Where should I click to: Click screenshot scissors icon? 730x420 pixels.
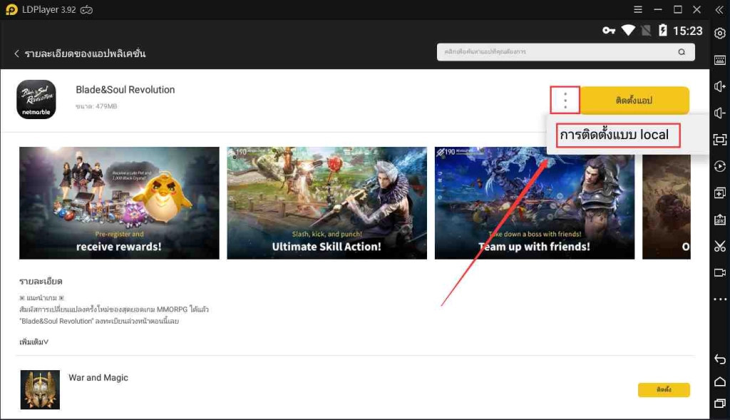[720, 246]
